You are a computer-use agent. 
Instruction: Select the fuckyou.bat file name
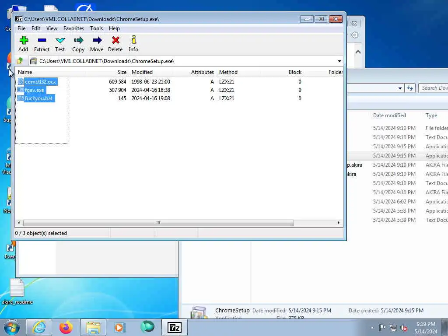pos(39,98)
